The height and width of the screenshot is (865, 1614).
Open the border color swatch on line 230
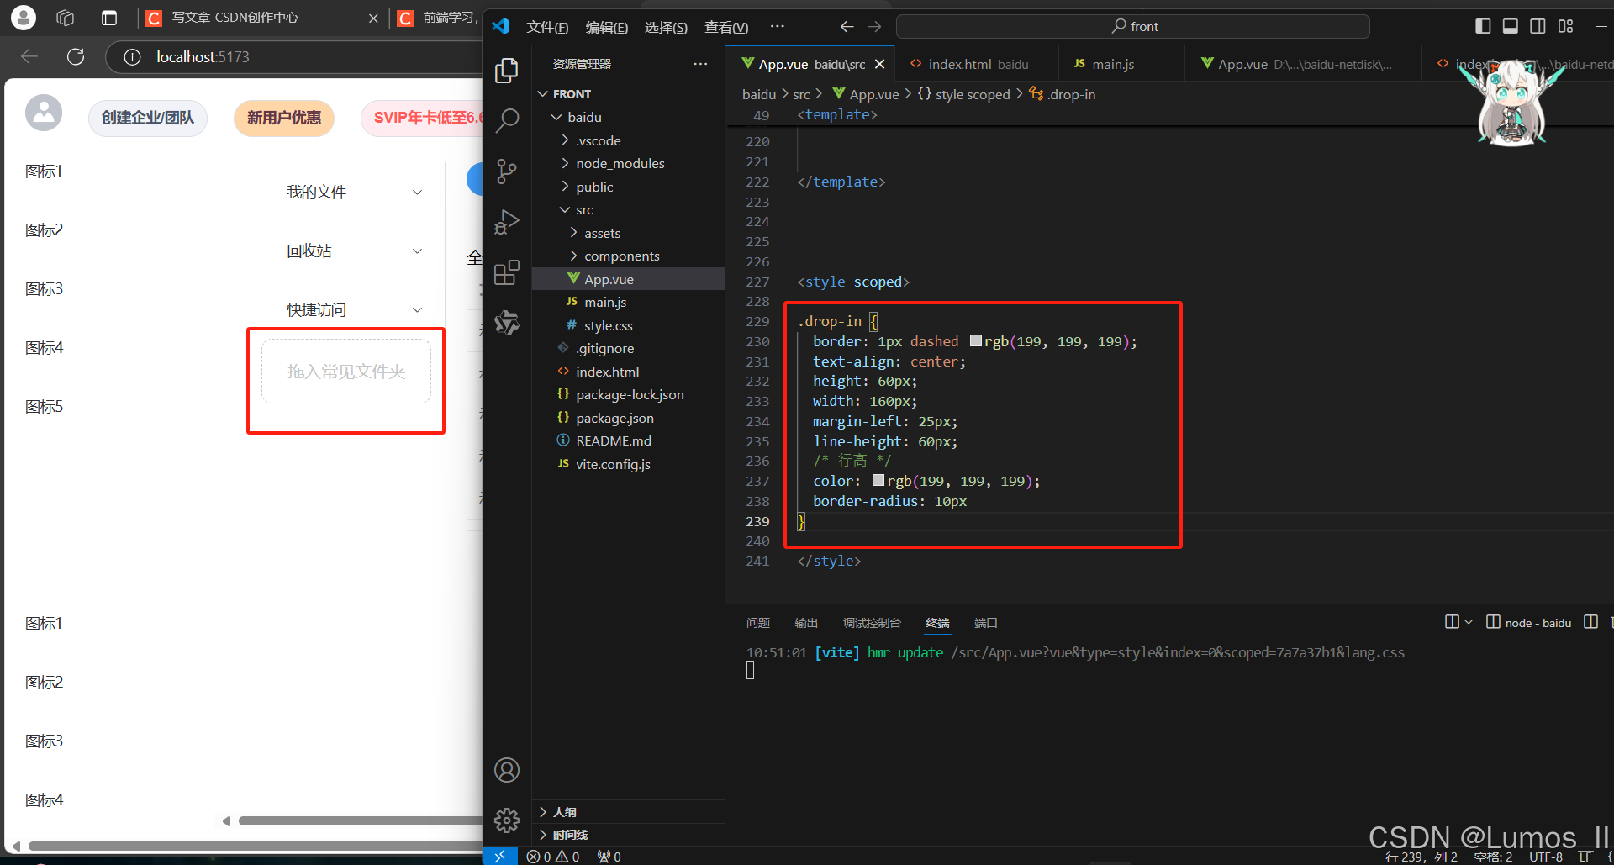pos(976,341)
